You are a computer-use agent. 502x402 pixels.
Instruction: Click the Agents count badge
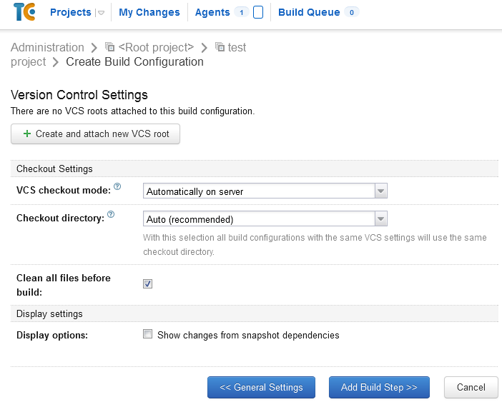[x=241, y=12]
